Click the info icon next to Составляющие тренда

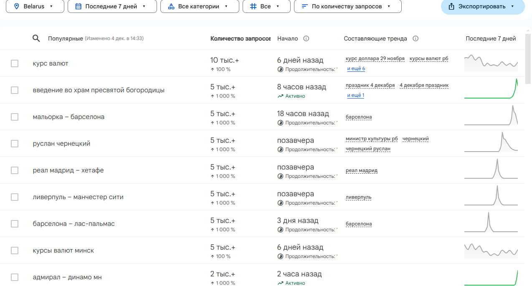pos(415,38)
